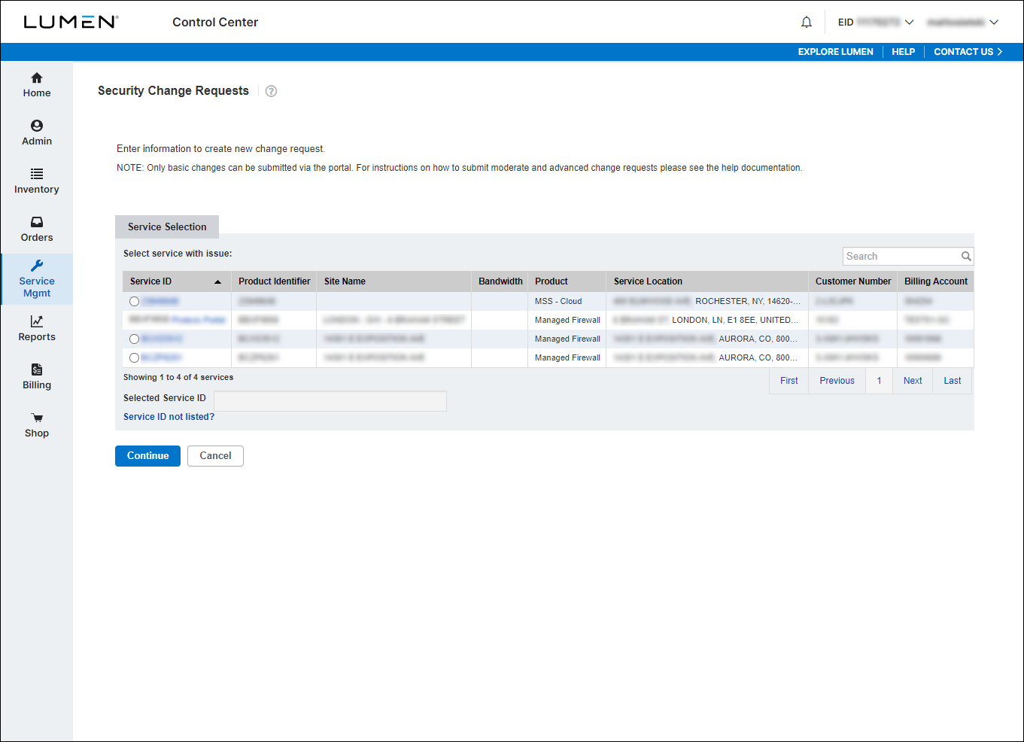Click the Selected Service ID field
The height and width of the screenshot is (742, 1024).
[x=330, y=401]
